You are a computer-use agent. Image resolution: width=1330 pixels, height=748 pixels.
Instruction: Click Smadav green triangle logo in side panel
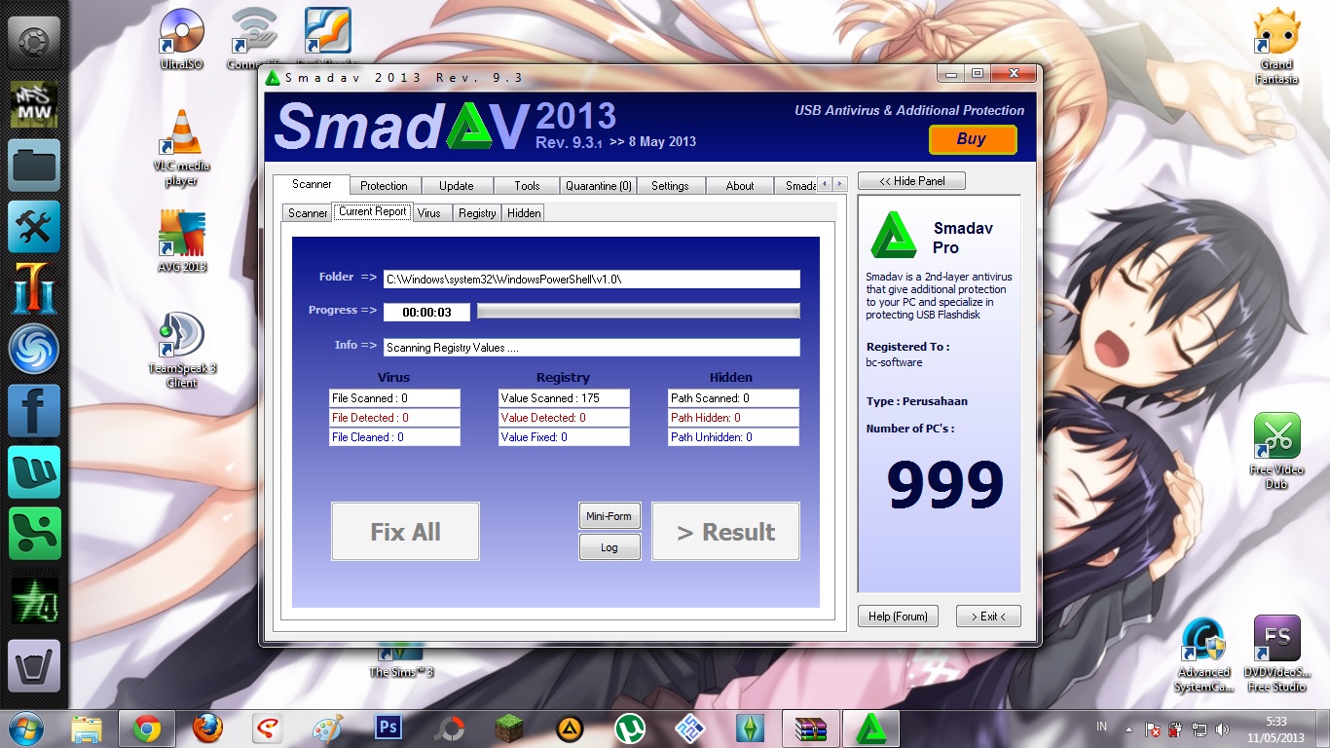tap(894, 235)
